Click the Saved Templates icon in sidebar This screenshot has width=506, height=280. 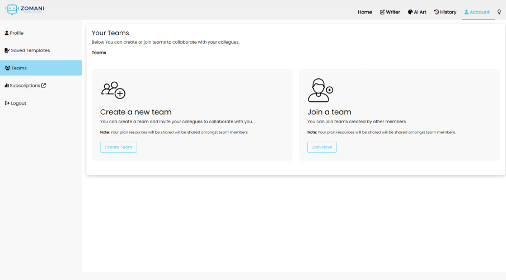click(x=7, y=50)
